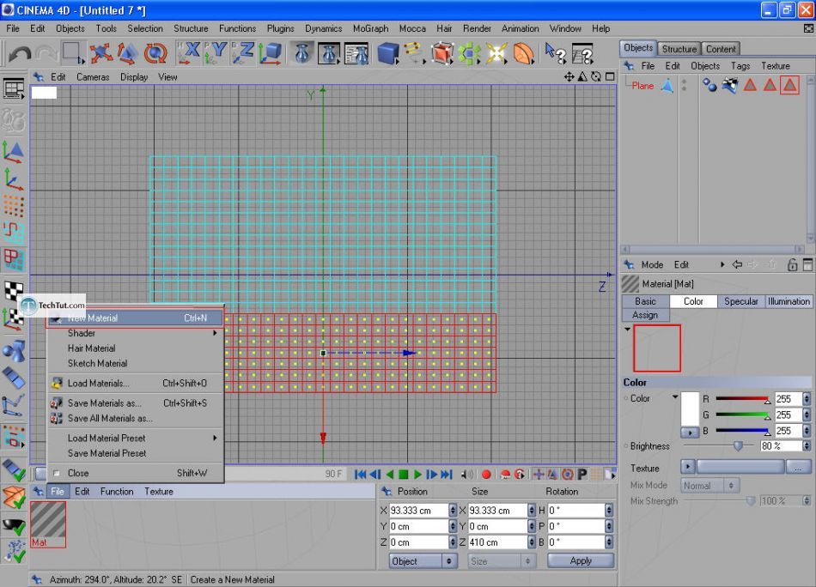816x587 pixels.
Task: Click the Brightness slider
Action: coord(718,445)
